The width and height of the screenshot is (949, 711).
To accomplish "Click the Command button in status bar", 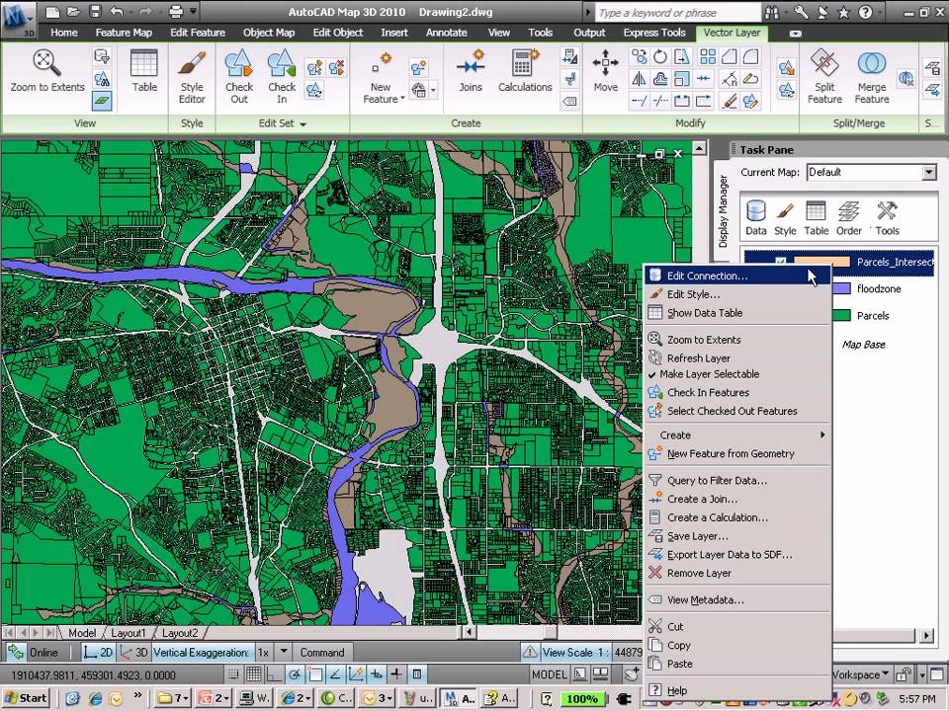I will [322, 653].
